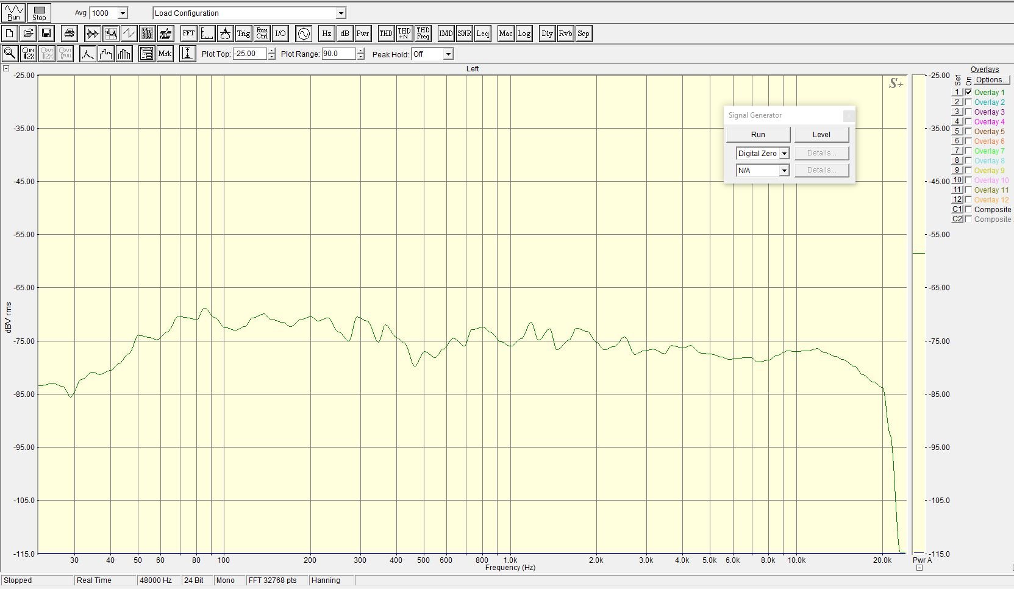Open the Dly delay finder button

coord(547,34)
